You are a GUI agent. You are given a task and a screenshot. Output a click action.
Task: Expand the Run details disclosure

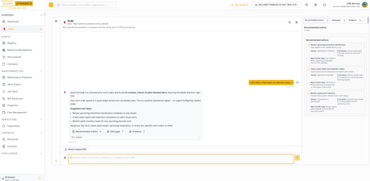pos(136,137)
